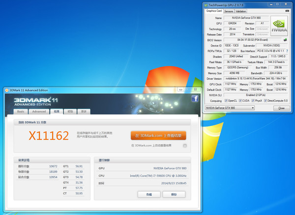295x215 pixels.
Task: Click the graphics score value 10672
Action: 53,166
